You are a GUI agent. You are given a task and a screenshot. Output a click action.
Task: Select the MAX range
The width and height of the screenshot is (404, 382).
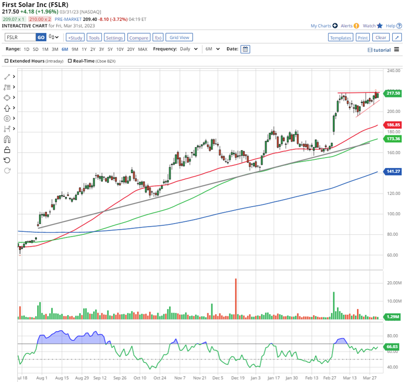[x=143, y=49]
